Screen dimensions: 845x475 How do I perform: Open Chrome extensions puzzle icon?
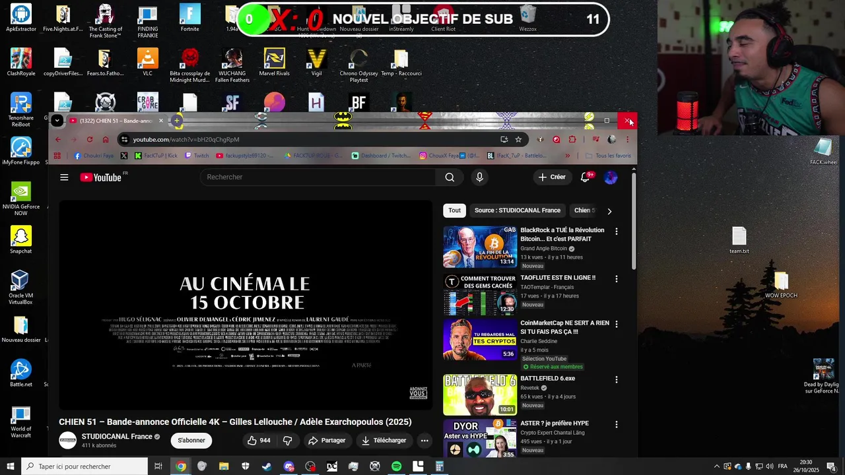tap(572, 139)
